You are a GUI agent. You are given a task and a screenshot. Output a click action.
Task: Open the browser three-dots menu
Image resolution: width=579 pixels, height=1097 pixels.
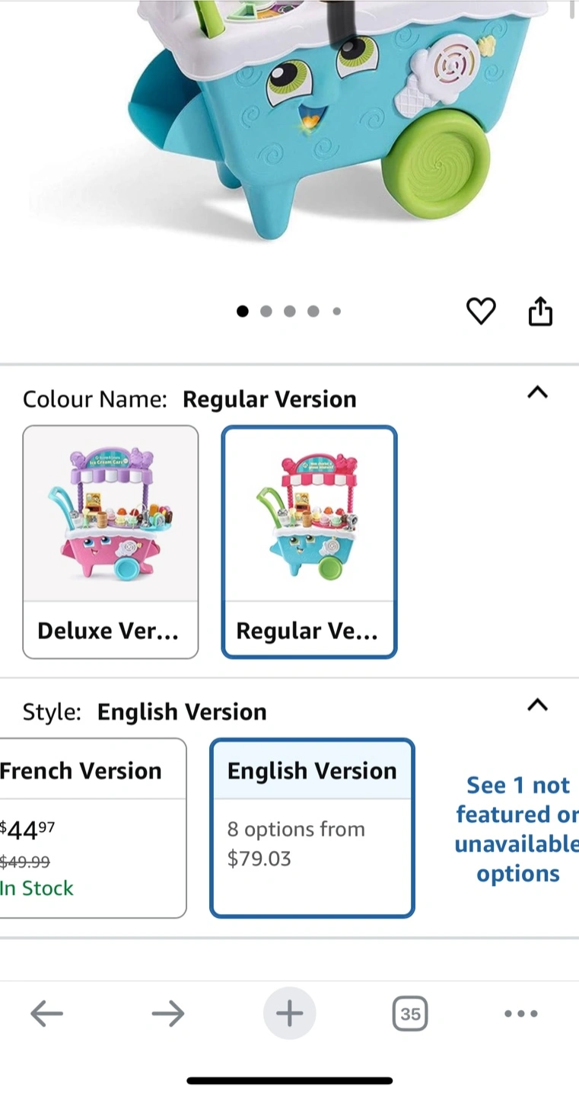pos(521,1014)
